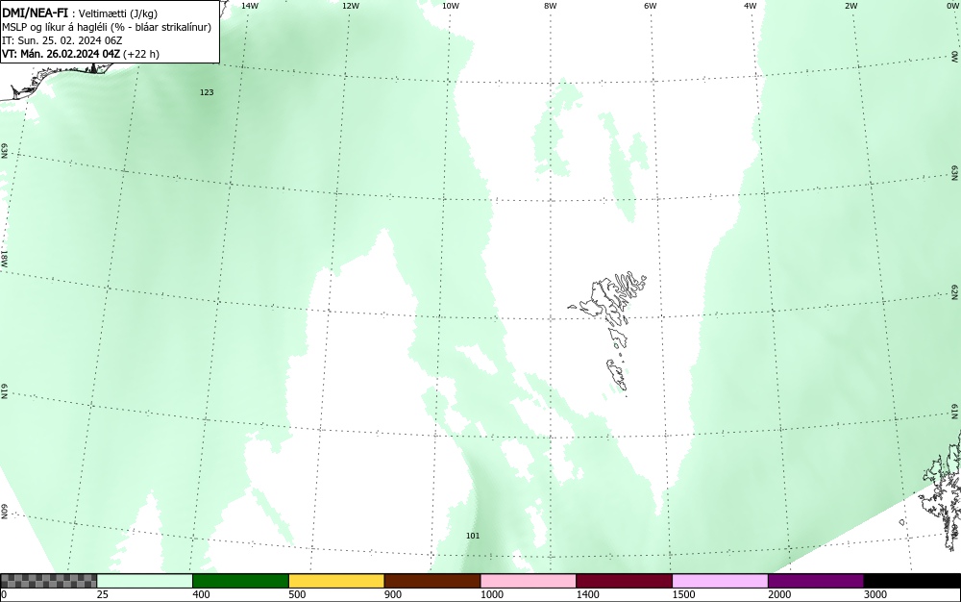Click the legend value 1400
961x602 pixels.
[x=588, y=594]
